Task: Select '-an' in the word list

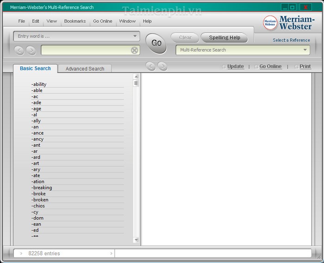Action: (x=35, y=127)
